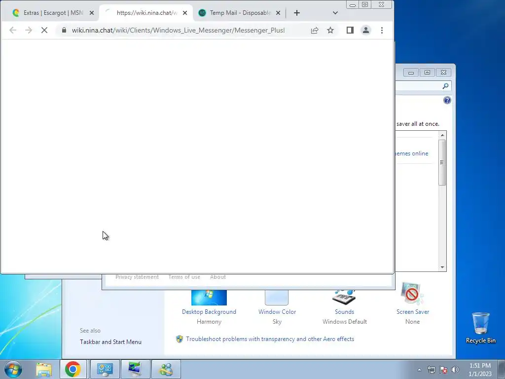Open Desktop Background settings
Viewport: 505px width, 379px height.
point(209,307)
